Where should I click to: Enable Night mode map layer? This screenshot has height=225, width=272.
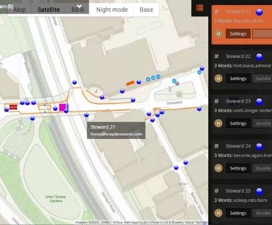(112, 9)
